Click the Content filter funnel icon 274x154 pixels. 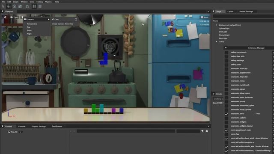(x=203, y=131)
